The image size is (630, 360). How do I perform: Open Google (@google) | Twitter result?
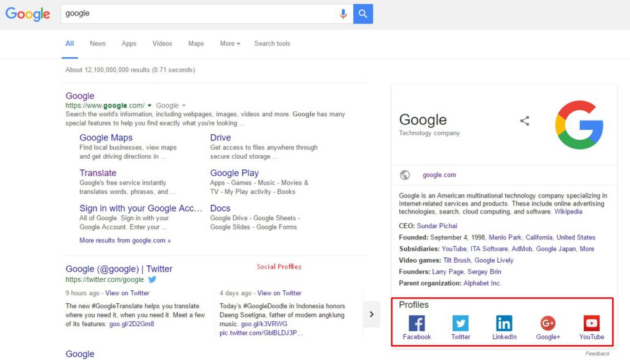tap(119, 269)
